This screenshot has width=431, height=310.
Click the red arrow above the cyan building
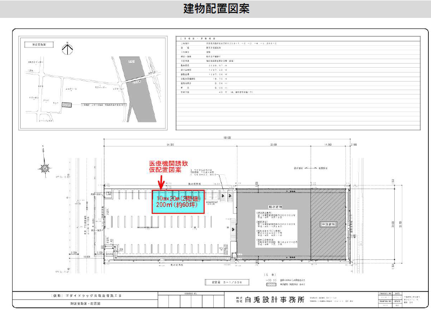tap(161, 182)
